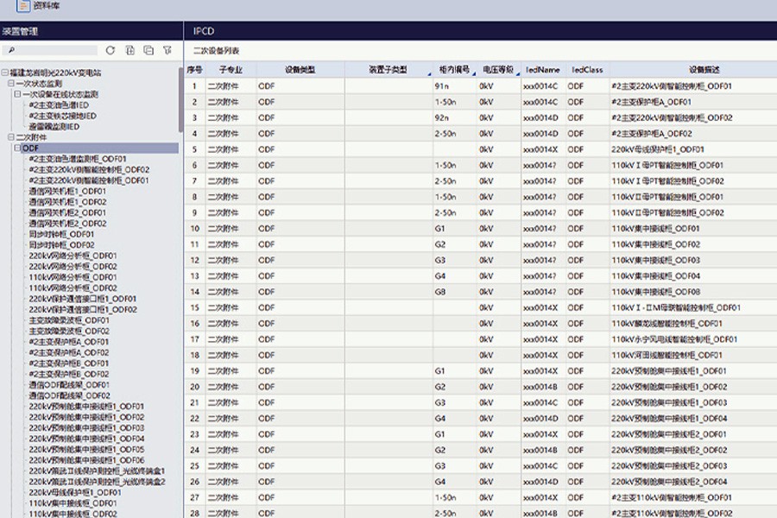Click the expand-all tree icon
Screen dimensions: 777x518
tap(129, 51)
